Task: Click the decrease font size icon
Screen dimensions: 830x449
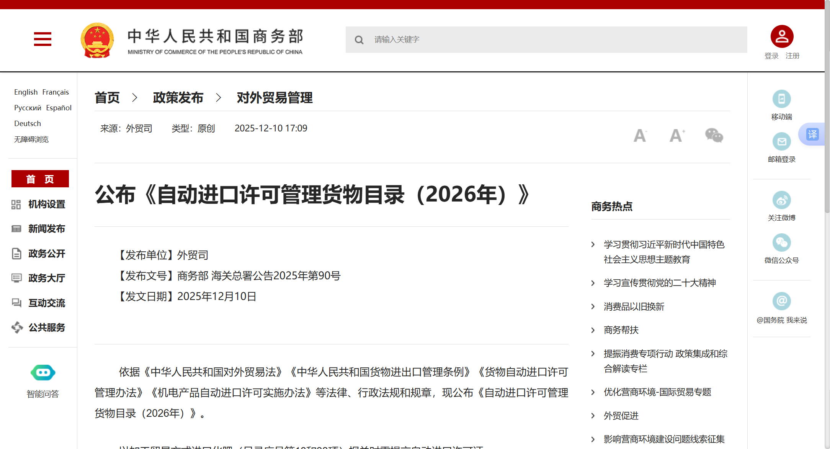Action: click(640, 136)
